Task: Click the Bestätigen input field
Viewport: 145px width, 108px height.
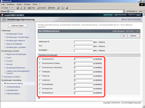Action: click(x=84, y=50)
